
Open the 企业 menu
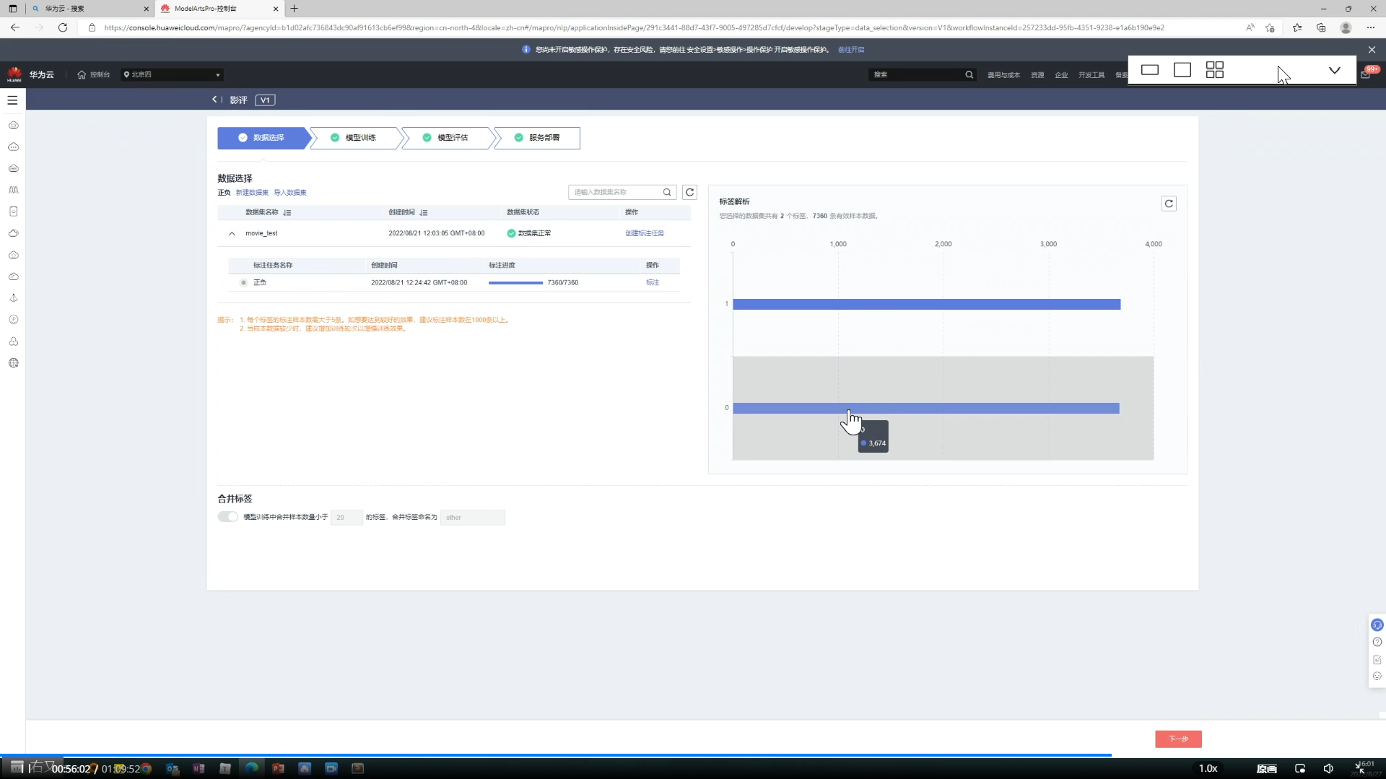tap(1061, 75)
